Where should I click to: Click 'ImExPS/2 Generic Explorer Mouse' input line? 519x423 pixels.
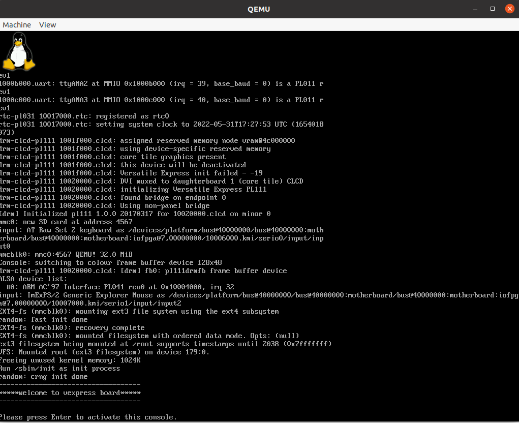[259, 295]
